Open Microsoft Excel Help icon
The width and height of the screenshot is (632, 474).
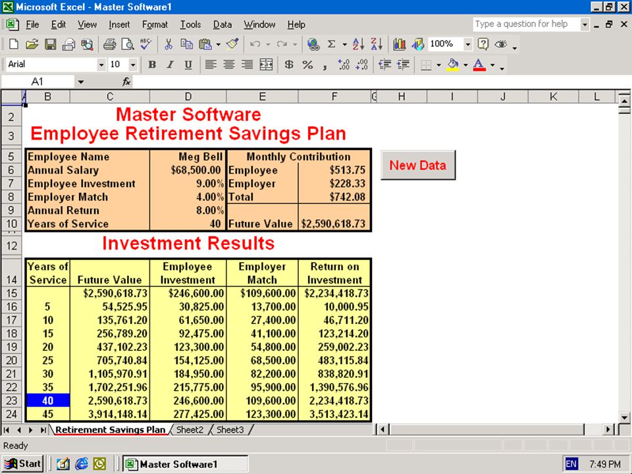point(483,44)
